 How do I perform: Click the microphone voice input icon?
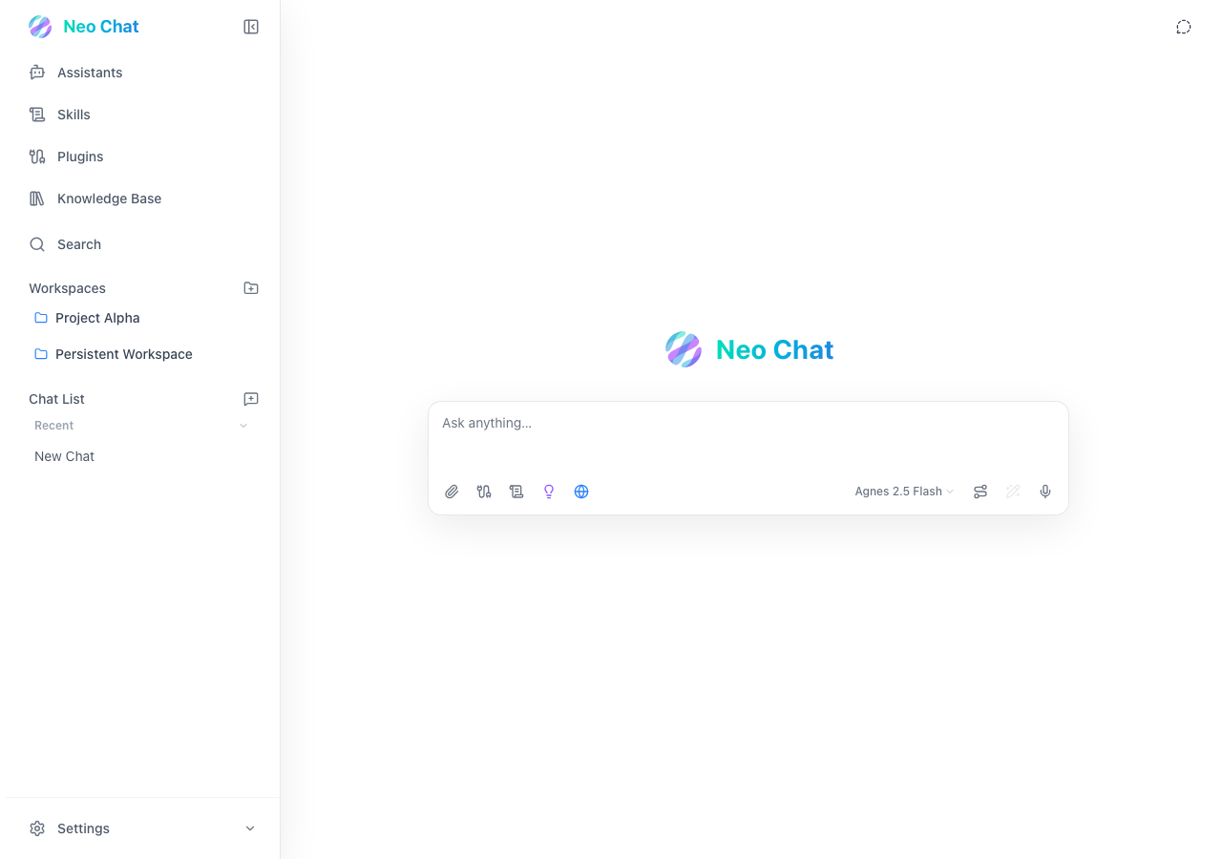[1045, 492]
